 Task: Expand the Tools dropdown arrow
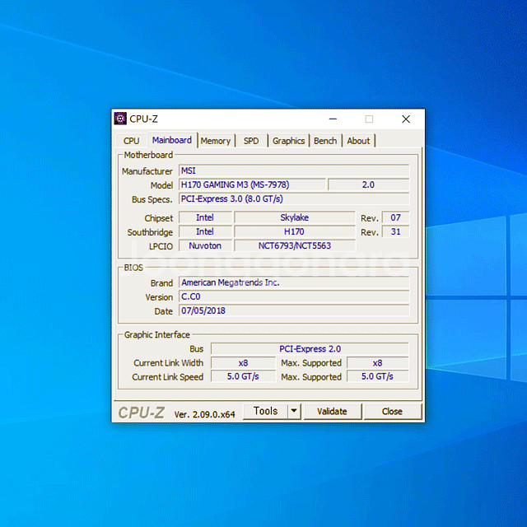(294, 411)
